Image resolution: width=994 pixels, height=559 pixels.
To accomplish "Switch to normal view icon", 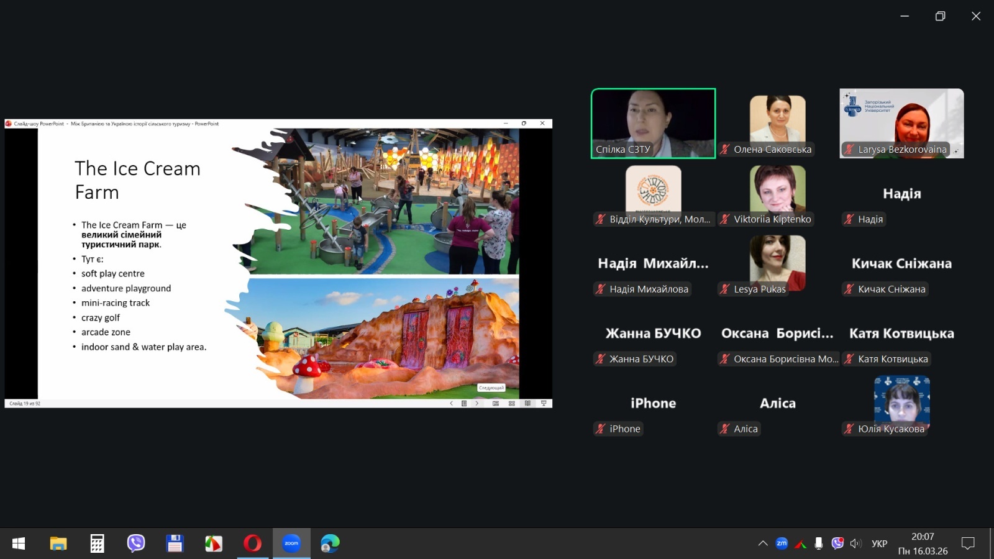I will [496, 403].
